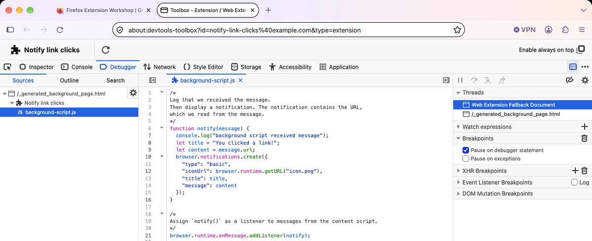
Task: Add a watch expression with plus
Action: click(585, 127)
